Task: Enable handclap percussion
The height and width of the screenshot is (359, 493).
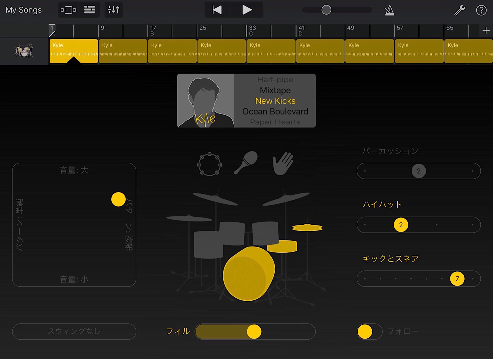Action: tap(283, 163)
